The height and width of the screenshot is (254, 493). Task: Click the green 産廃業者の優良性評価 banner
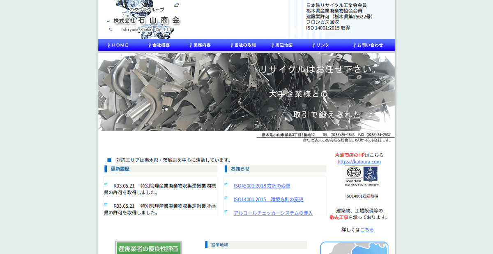148,247
